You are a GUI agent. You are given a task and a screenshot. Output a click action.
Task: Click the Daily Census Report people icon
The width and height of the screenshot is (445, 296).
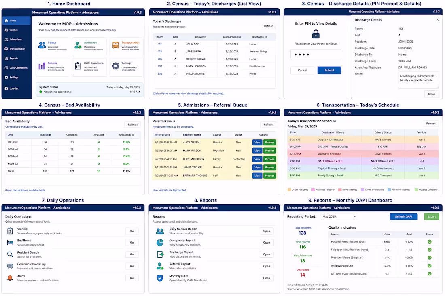point(160,231)
